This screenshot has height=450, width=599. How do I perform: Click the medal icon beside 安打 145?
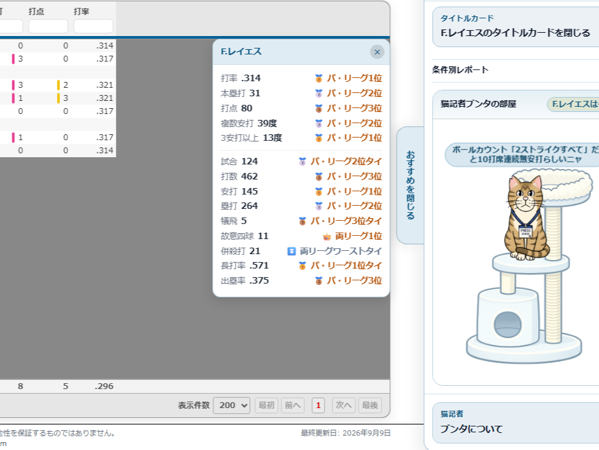tap(319, 191)
